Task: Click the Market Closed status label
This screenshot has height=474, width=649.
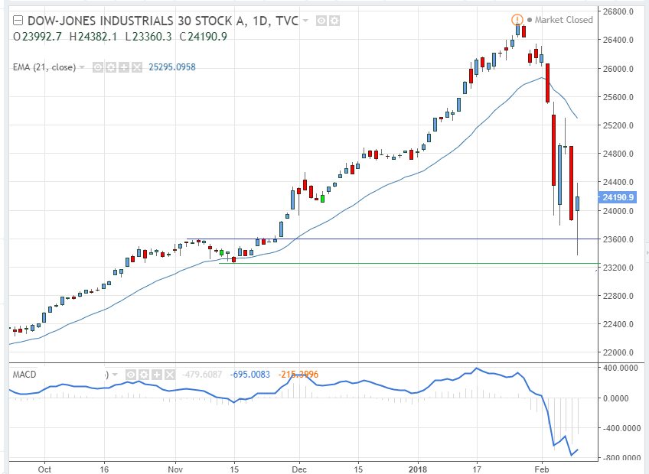Action: click(x=564, y=20)
